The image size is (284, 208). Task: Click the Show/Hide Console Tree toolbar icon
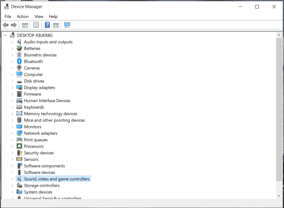click(24, 25)
